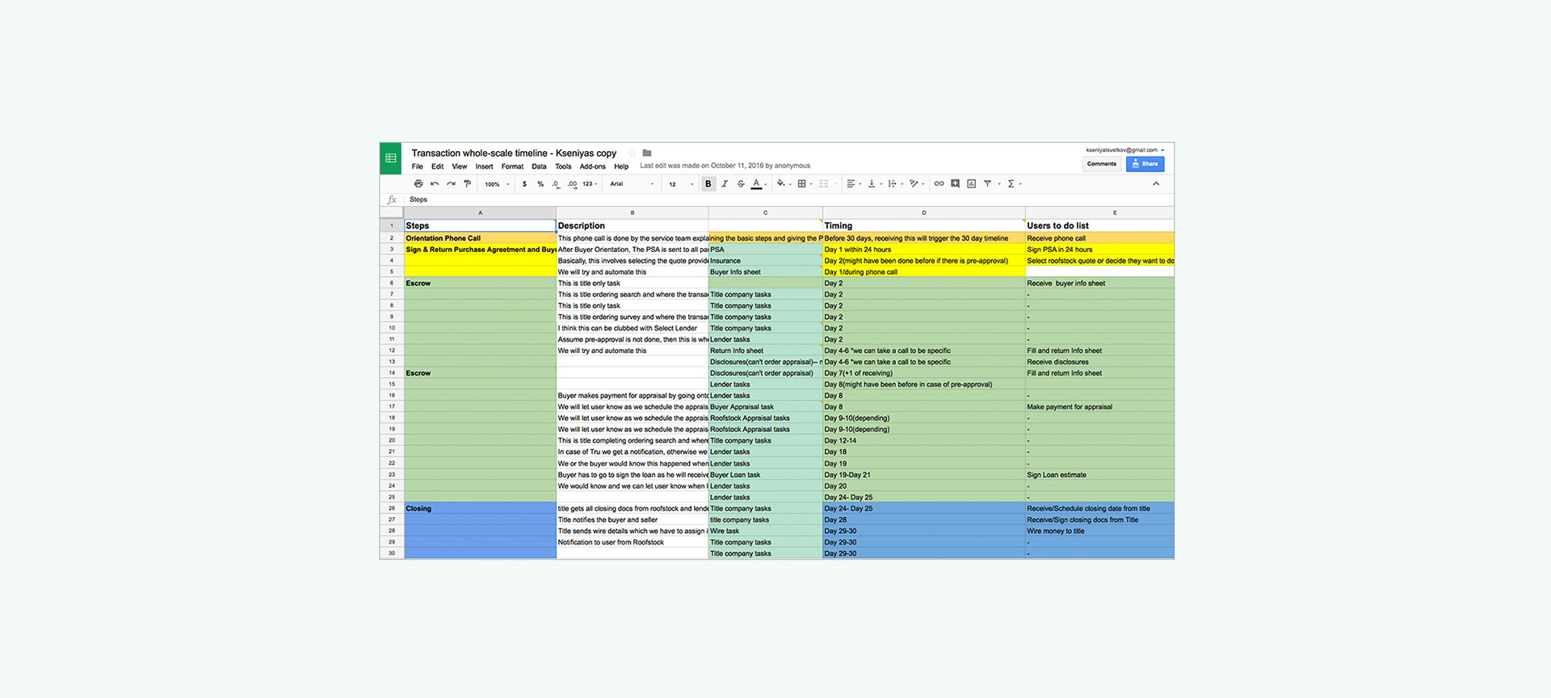Viewport: 1551px width, 698px height.
Task: Toggle bold formatting button
Action: [708, 184]
